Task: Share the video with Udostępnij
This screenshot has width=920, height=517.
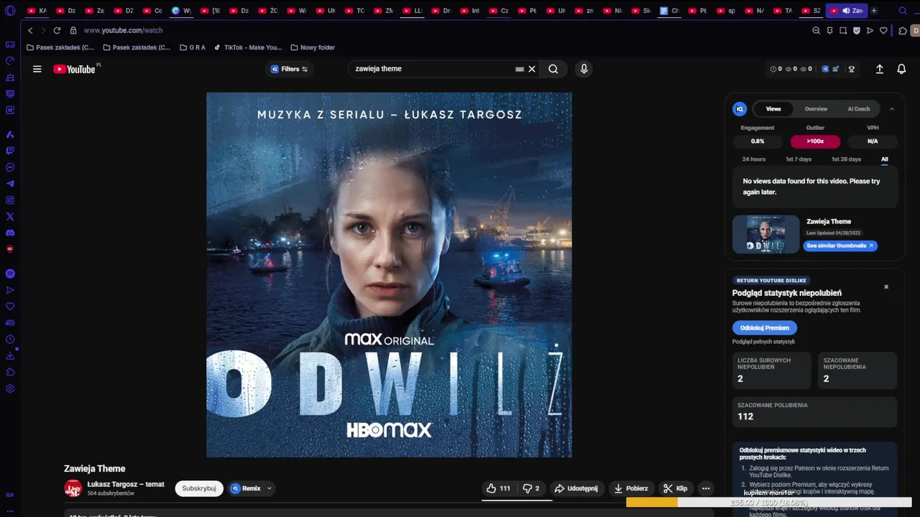Action: point(576,488)
